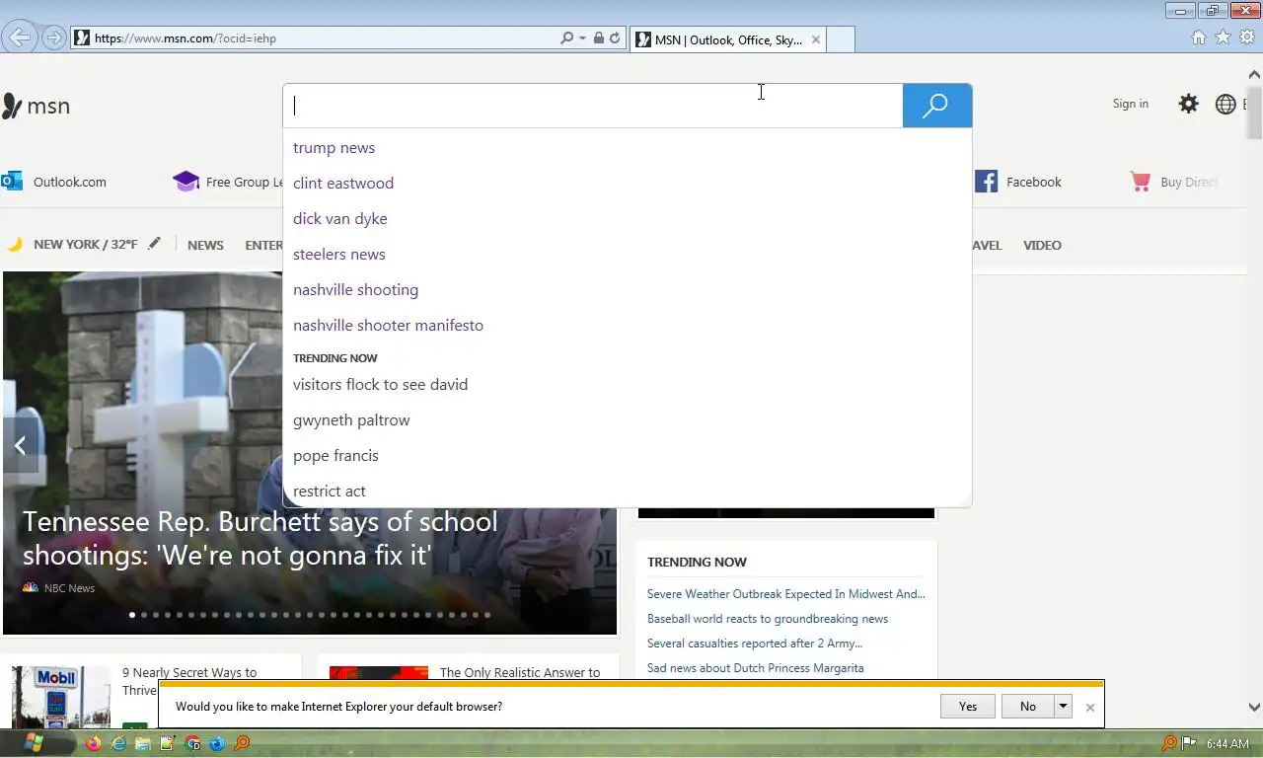Image resolution: width=1263 pixels, height=758 pixels.
Task: Show previous slide with left chevron
Action: click(20, 446)
